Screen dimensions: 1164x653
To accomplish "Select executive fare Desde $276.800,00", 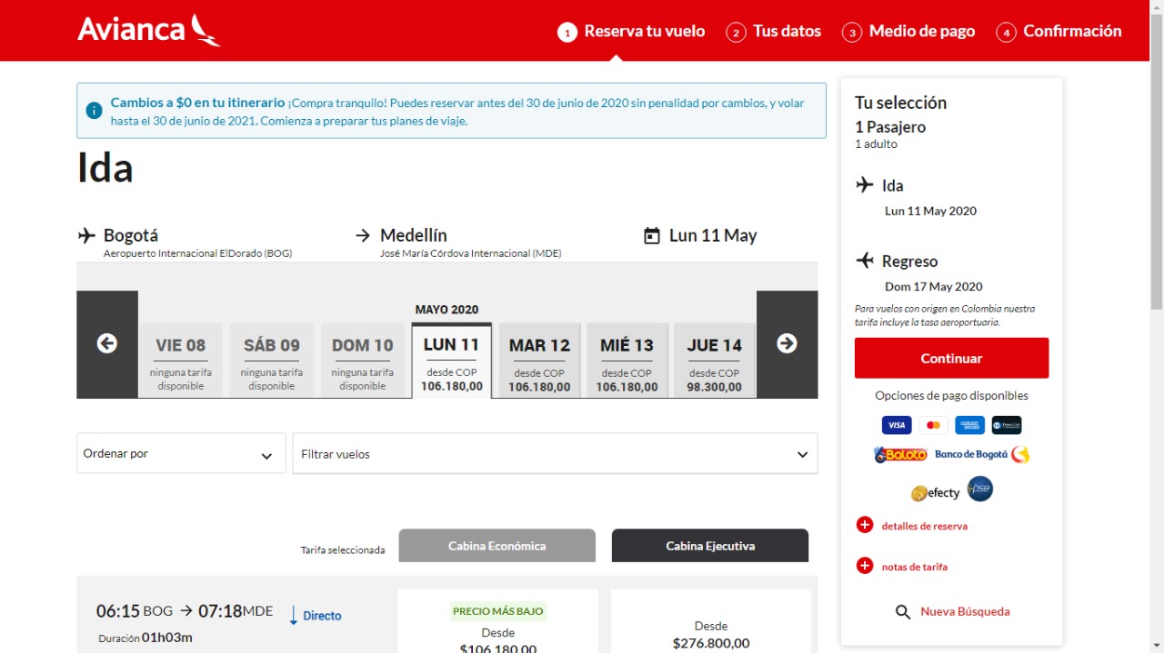I will [711, 621].
